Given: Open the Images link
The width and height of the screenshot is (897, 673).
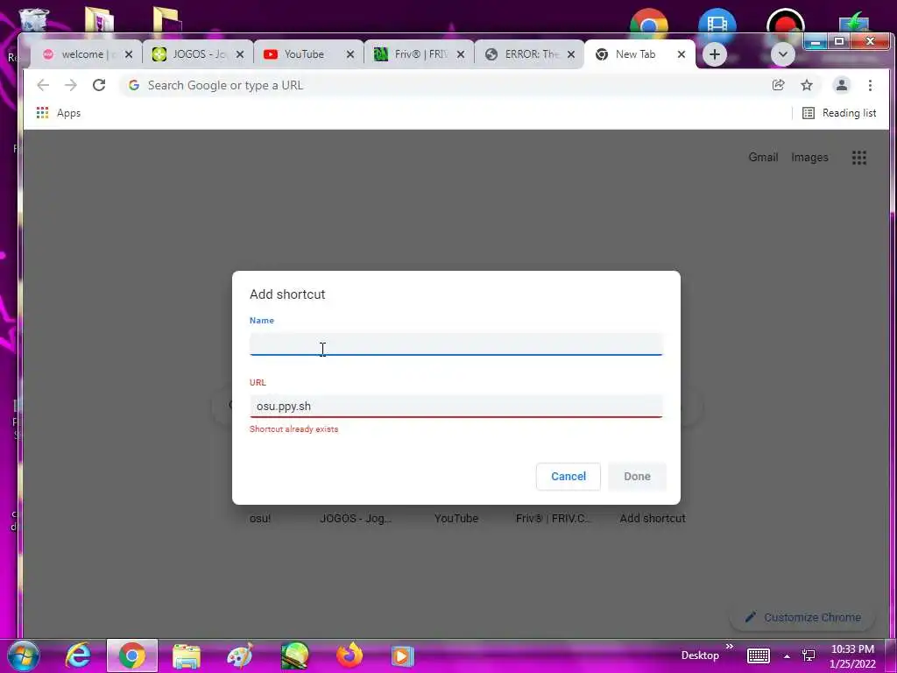Looking at the screenshot, I should click(809, 158).
